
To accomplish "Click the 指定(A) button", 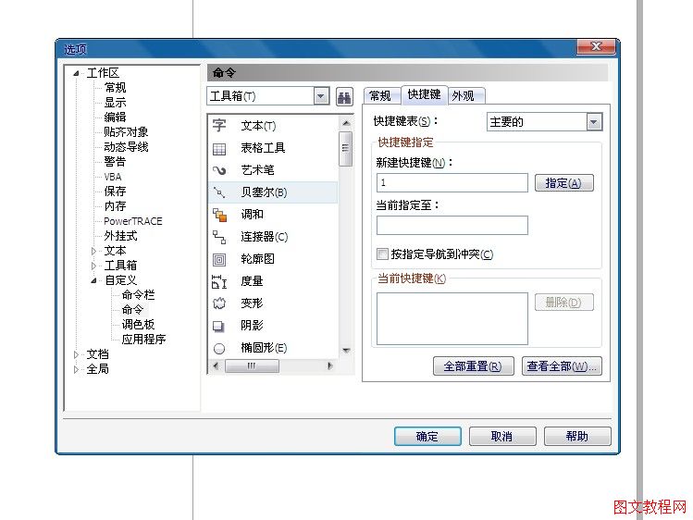I will (x=564, y=183).
